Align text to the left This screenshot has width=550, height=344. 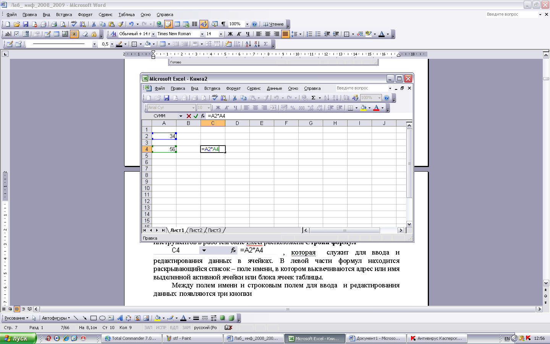coord(259,34)
